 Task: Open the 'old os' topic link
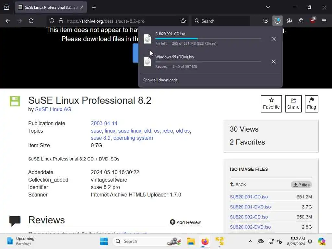tap(183, 131)
